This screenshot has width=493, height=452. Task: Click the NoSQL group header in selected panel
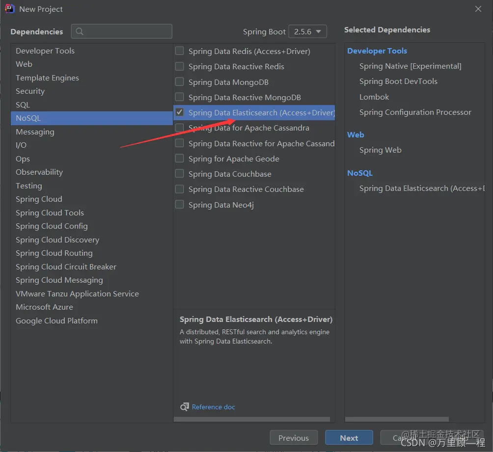(360, 173)
